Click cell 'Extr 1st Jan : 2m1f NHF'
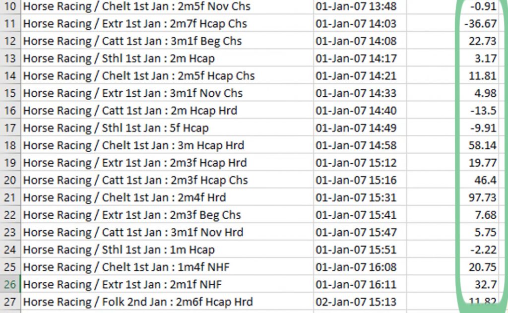The height and width of the screenshot is (313, 508). [x=167, y=284]
